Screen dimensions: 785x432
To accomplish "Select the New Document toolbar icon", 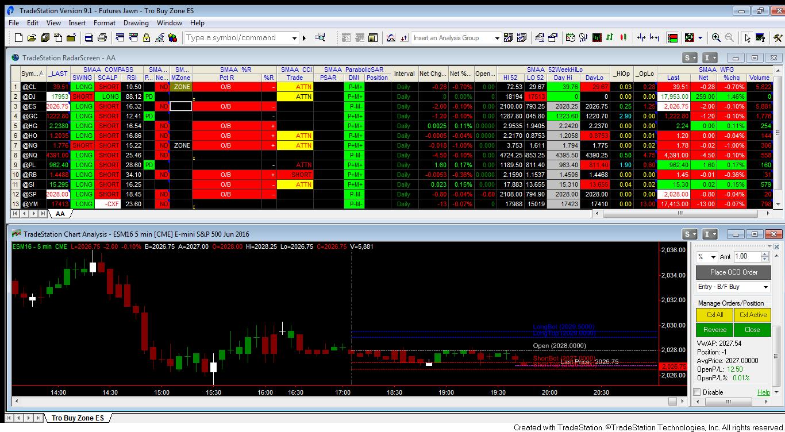I will pos(17,37).
